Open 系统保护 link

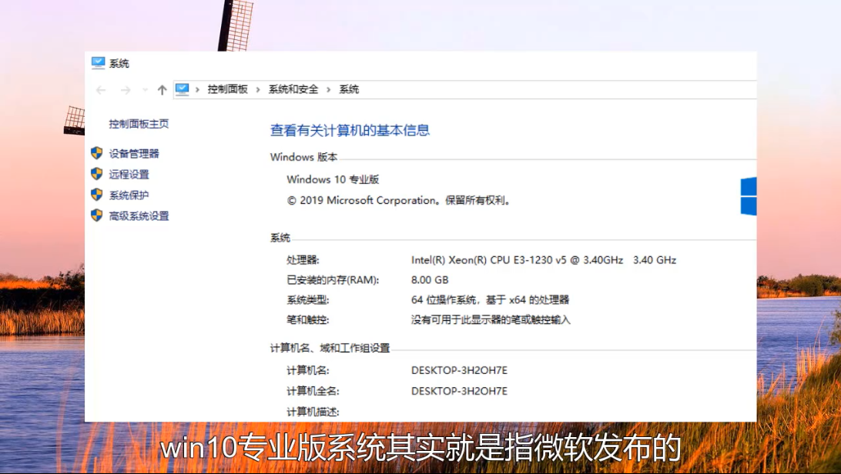coord(129,195)
